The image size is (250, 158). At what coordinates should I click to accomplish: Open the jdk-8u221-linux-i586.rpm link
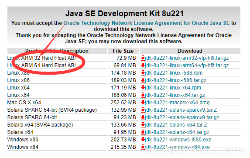[x=174, y=73]
